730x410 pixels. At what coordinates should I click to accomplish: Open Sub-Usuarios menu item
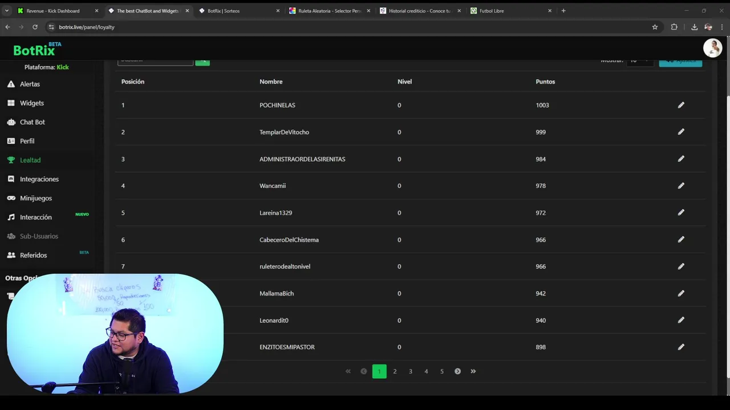[x=39, y=236]
